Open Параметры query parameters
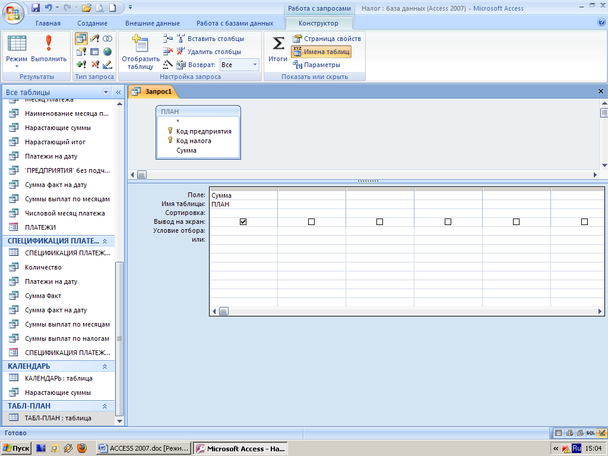 [316, 65]
